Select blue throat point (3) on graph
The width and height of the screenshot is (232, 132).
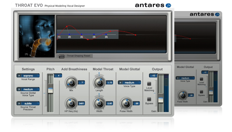(x=82, y=34)
